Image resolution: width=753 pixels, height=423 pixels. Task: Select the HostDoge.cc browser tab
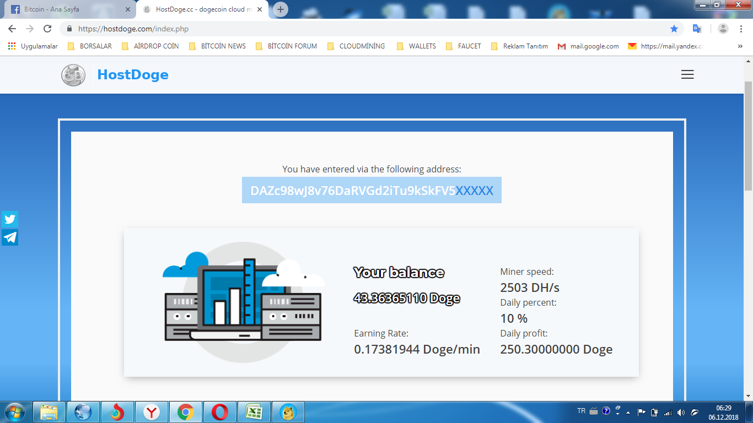point(202,9)
